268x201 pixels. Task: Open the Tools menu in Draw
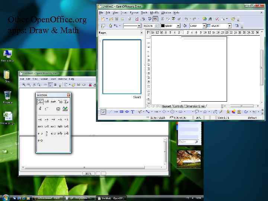[144, 13]
